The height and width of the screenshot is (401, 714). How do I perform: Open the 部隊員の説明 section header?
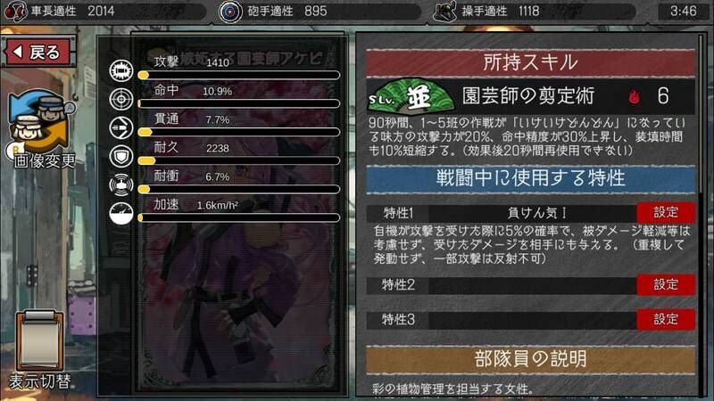(x=530, y=359)
